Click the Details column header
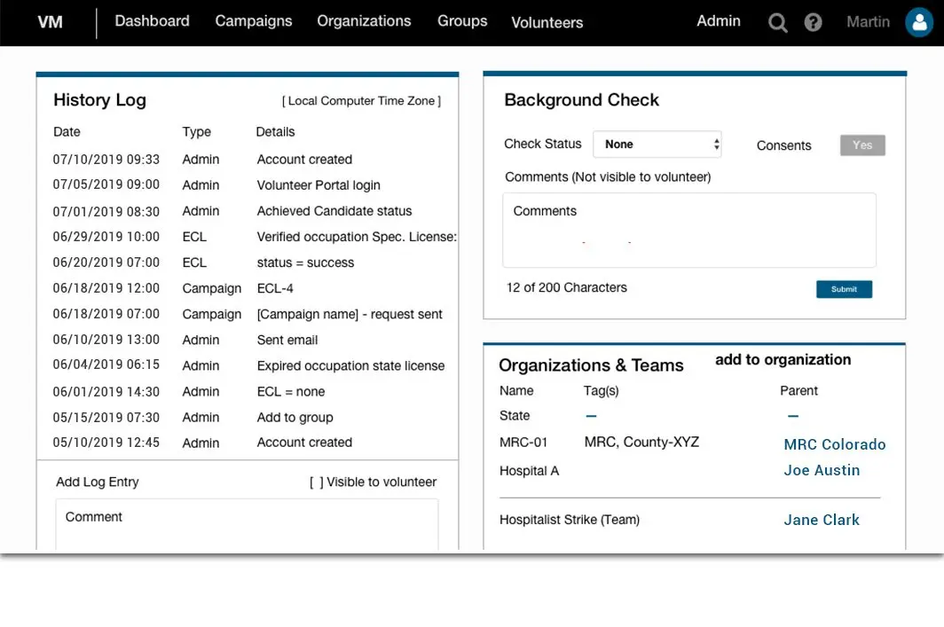944x627 pixels. click(x=275, y=132)
